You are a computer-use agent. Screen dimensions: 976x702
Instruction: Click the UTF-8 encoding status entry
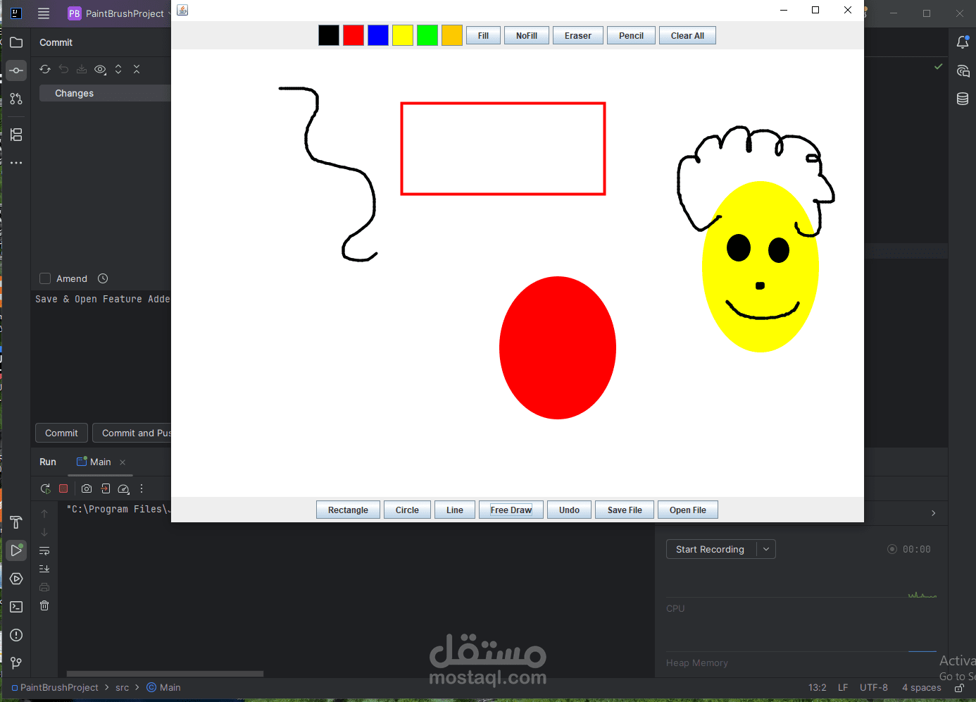coord(874,687)
